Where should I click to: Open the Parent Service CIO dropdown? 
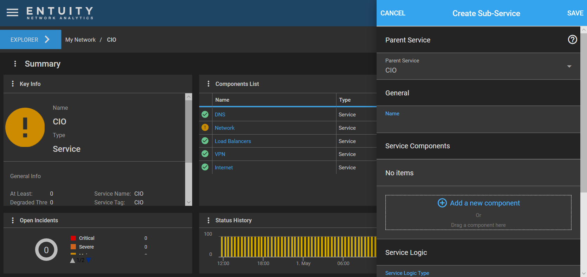coord(478,66)
